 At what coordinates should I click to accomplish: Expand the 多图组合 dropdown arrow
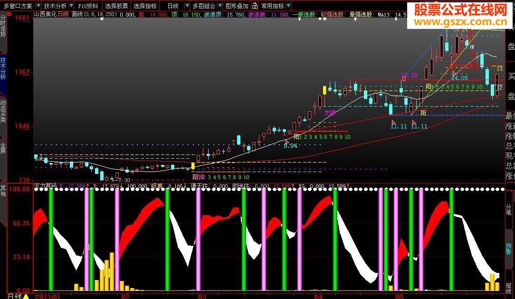[219, 6]
